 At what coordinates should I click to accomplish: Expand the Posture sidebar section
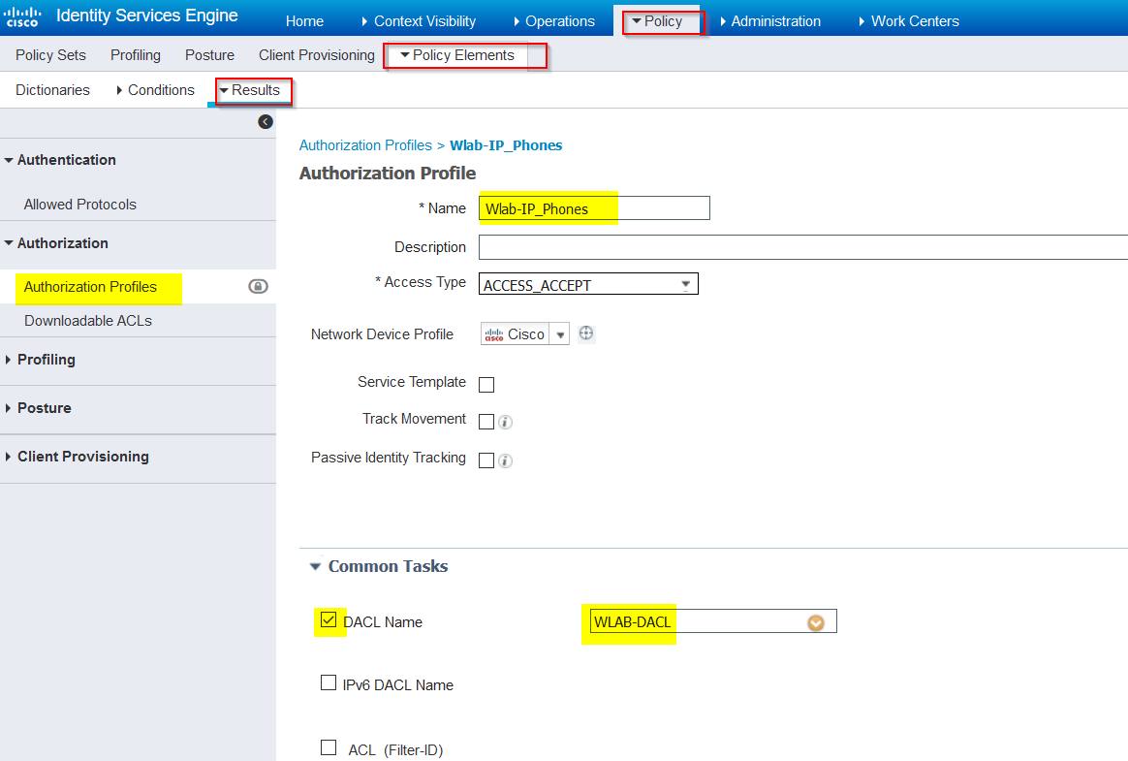coord(8,408)
